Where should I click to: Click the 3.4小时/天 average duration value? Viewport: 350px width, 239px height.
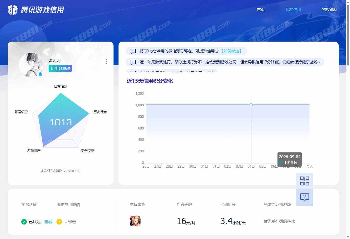[233, 221]
